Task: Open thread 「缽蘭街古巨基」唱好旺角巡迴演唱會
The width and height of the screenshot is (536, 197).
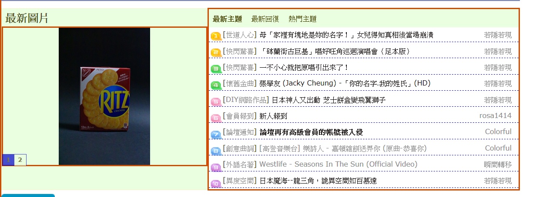Action: pos(335,51)
